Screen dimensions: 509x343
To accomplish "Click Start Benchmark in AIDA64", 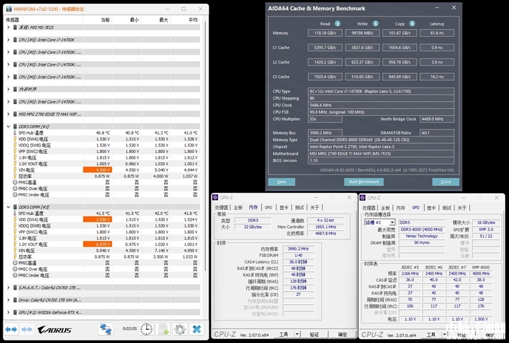I will (x=363, y=182).
